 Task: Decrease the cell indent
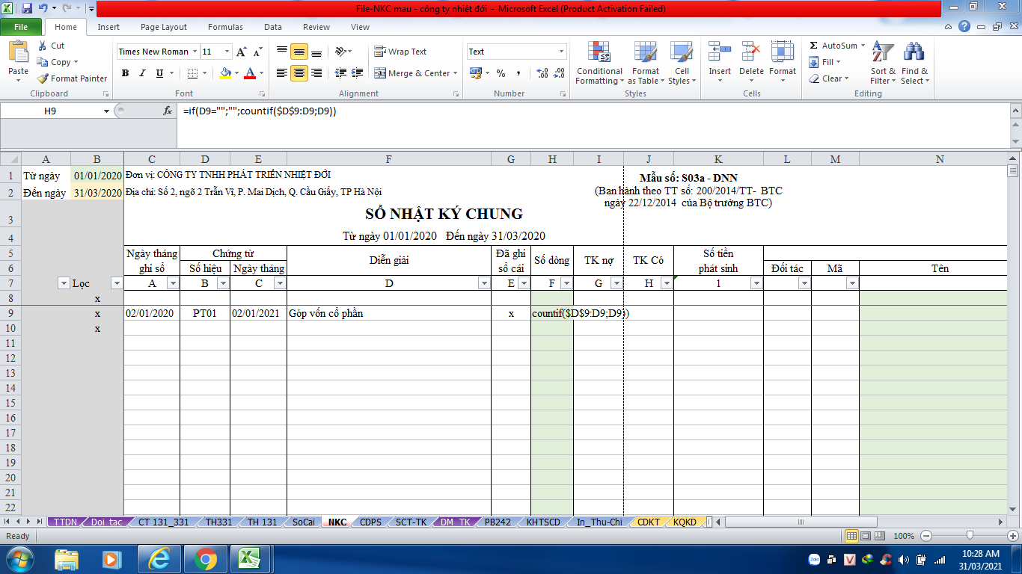point(340,73)
